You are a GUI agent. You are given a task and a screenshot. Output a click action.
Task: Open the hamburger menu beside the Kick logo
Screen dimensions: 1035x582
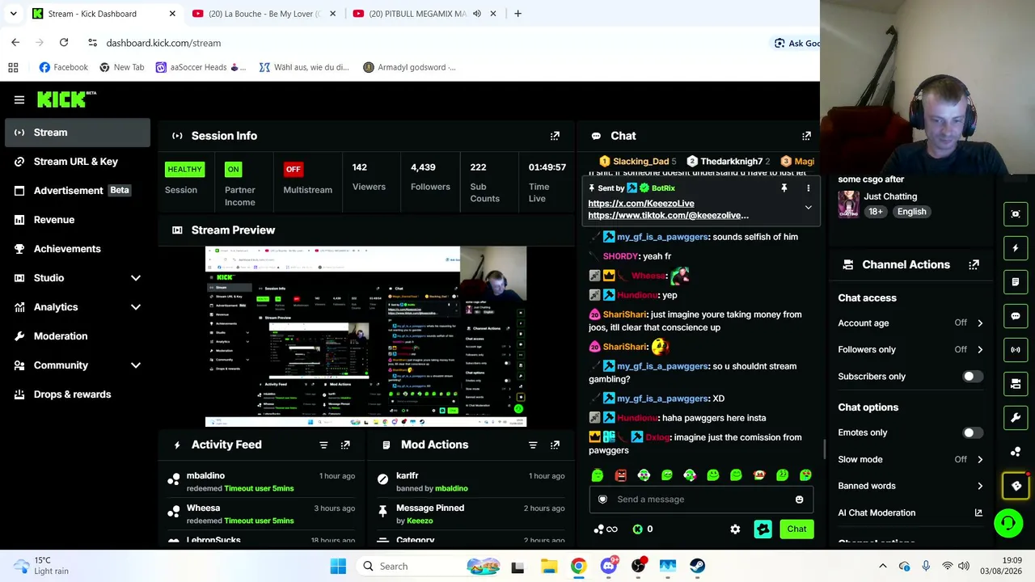(x=19, y=99)
